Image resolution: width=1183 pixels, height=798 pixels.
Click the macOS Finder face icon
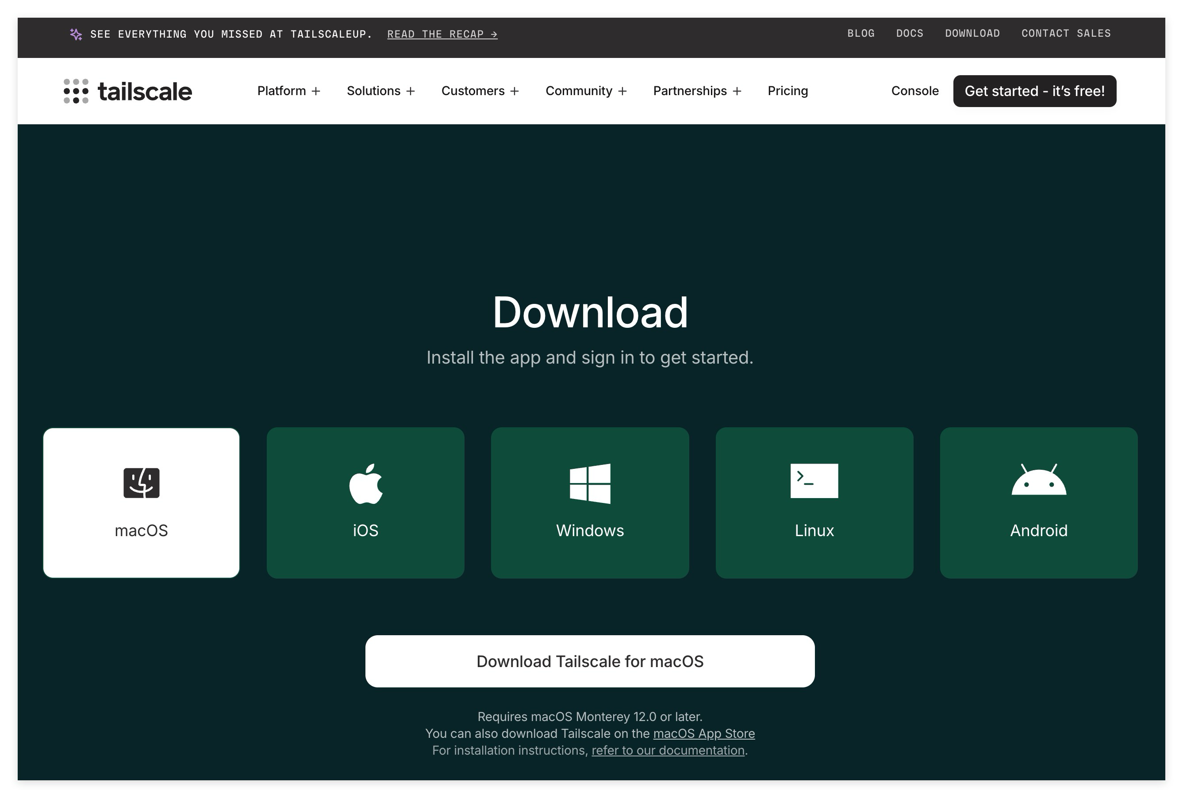pyautogui.click(x=142, y=483)
